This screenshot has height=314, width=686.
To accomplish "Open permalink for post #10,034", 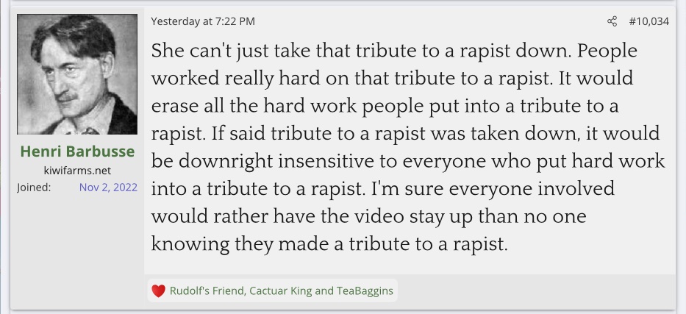I will coord(649,21).
